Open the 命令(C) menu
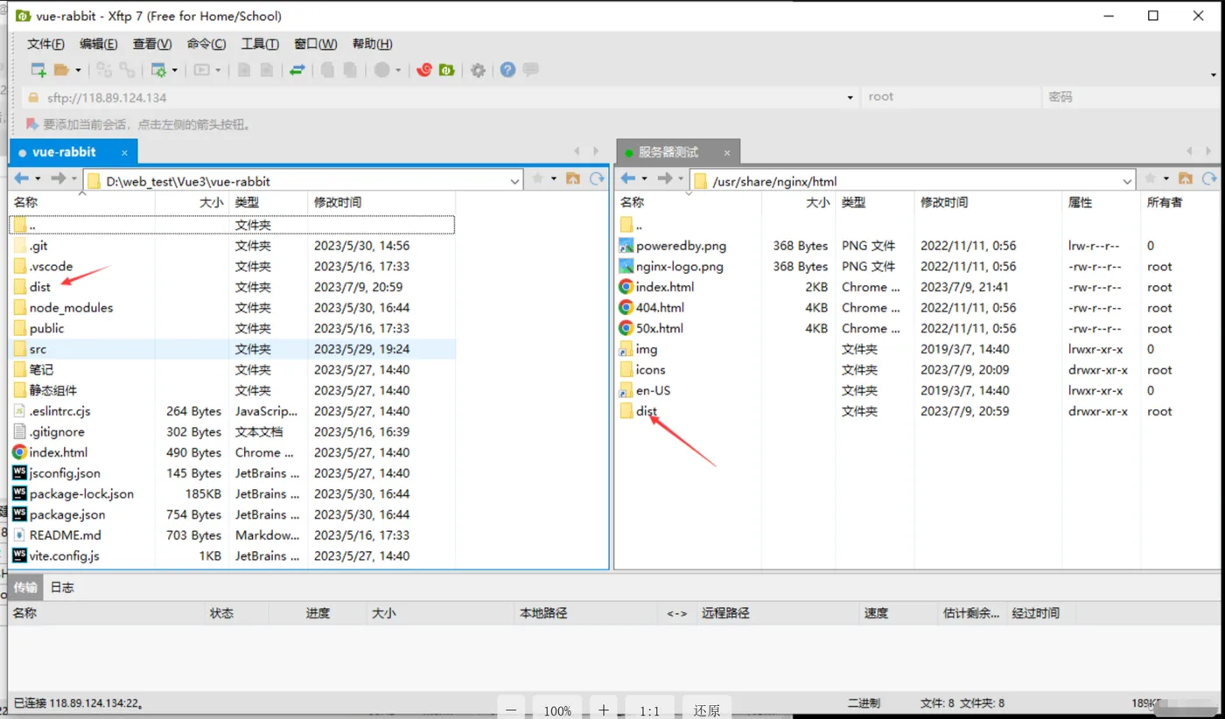 point(206,44)
